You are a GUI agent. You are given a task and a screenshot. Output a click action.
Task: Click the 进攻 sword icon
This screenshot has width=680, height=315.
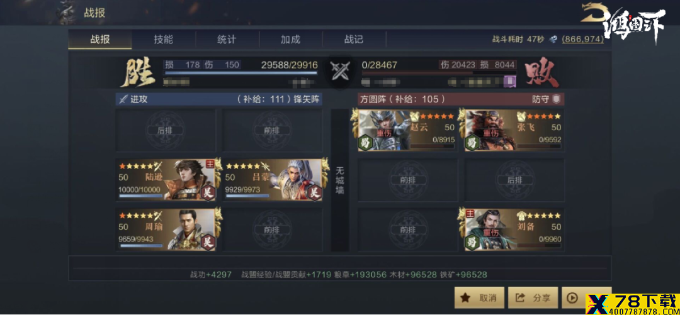coord(123,99)
